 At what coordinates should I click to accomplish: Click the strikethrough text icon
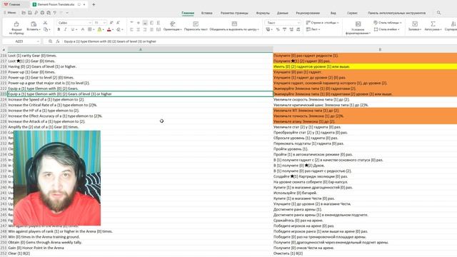pos(83,29)
